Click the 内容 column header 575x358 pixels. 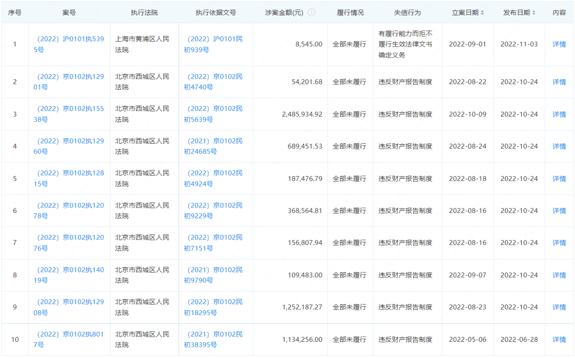pyautogui.click(x=559, y=13)
